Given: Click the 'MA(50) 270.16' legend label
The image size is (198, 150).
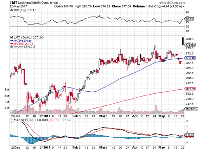Looking at the screenshot, I should (22, 40).
